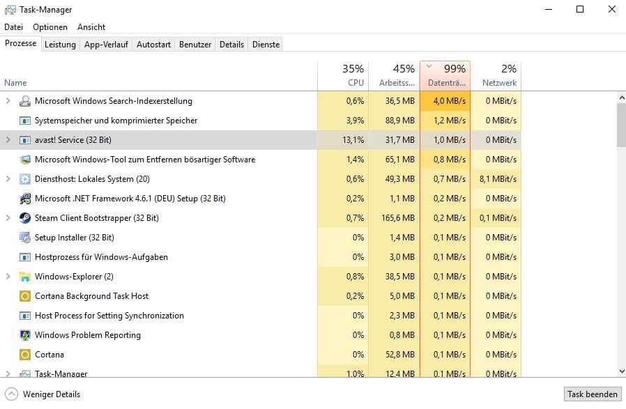Click the Windows Search-Indexerstellung process icon
The image size is (626, 409).
point(25,101)
